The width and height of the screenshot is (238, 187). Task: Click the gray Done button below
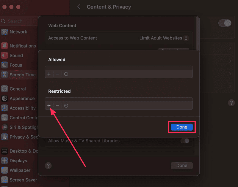[182, 166]
